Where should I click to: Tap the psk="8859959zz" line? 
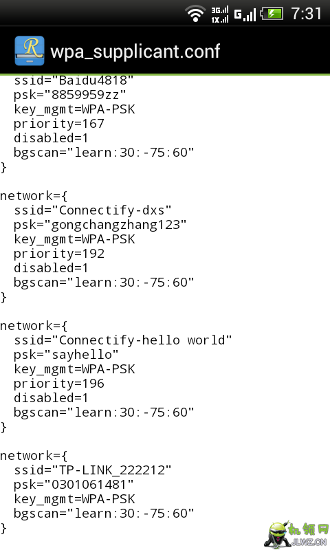click(70, 95)
